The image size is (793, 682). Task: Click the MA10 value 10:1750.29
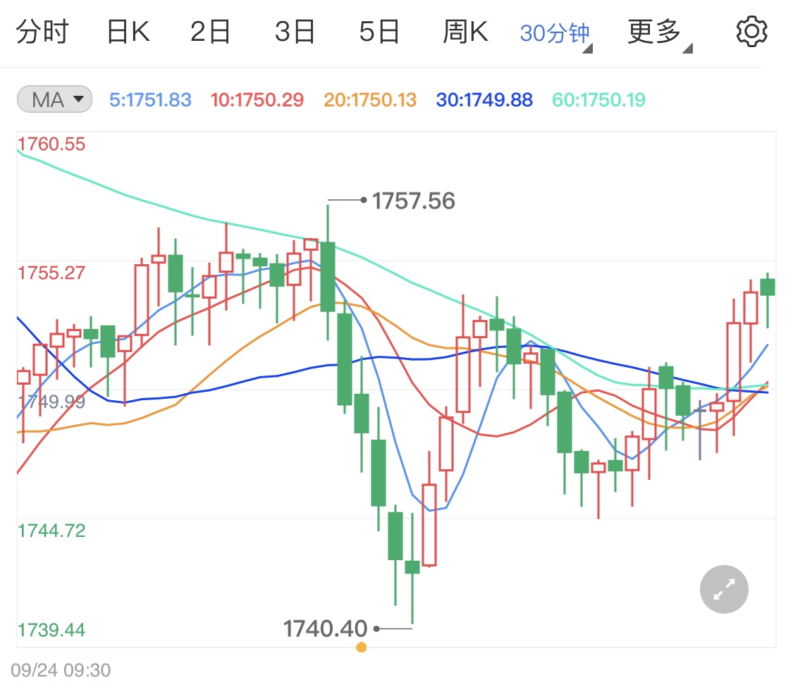[x=257, y=99]
